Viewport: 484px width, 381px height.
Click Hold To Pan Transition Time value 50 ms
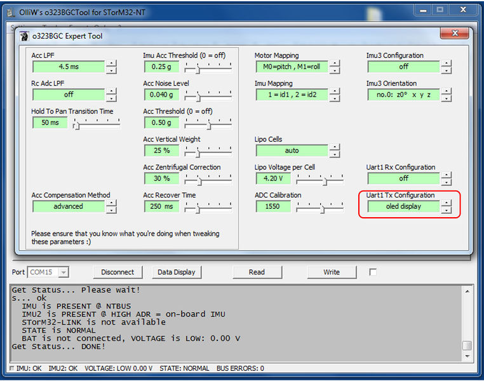[50, 123]
